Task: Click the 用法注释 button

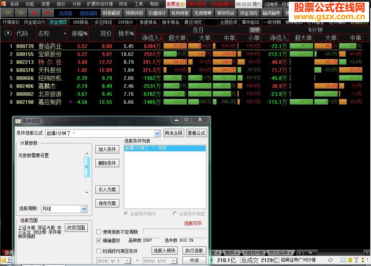Action: (173, 133)
